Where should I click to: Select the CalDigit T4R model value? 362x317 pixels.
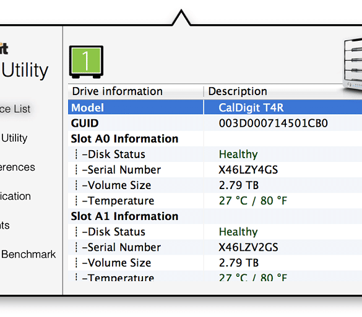coord(251,108)
